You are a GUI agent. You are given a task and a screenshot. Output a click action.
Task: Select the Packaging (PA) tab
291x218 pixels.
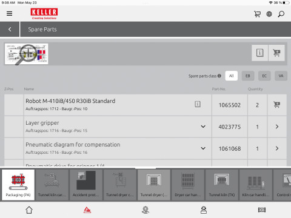(x=18, y=185)
